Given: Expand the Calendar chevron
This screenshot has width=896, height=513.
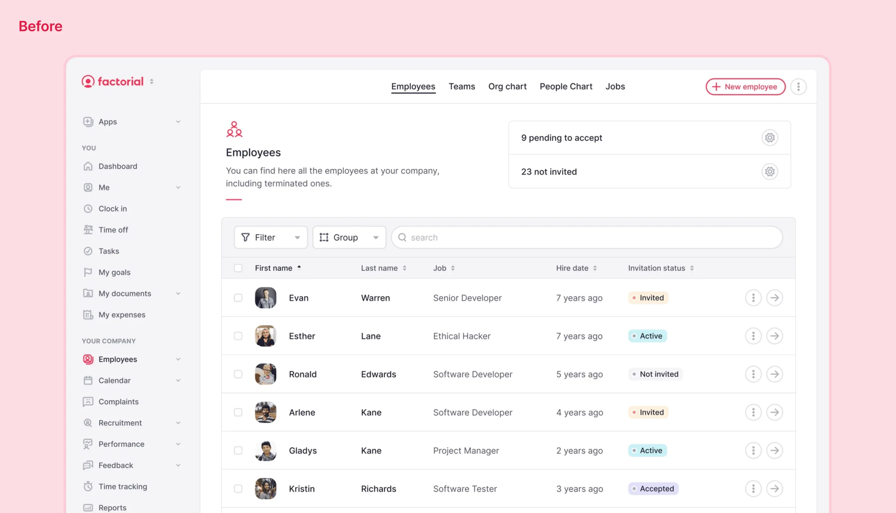Looking at the screenshot, I should [178, 380].
